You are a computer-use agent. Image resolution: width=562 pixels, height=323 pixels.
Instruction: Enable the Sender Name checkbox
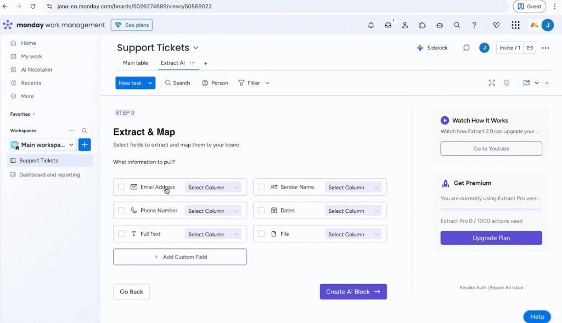click(261, 187)
